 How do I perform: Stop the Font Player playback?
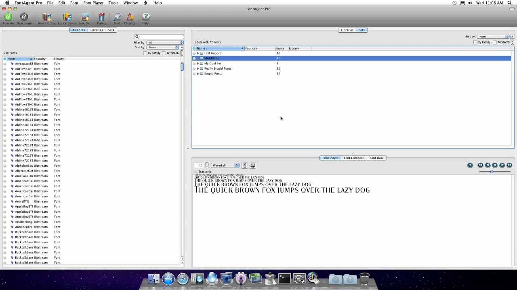(x=495, y=165)
